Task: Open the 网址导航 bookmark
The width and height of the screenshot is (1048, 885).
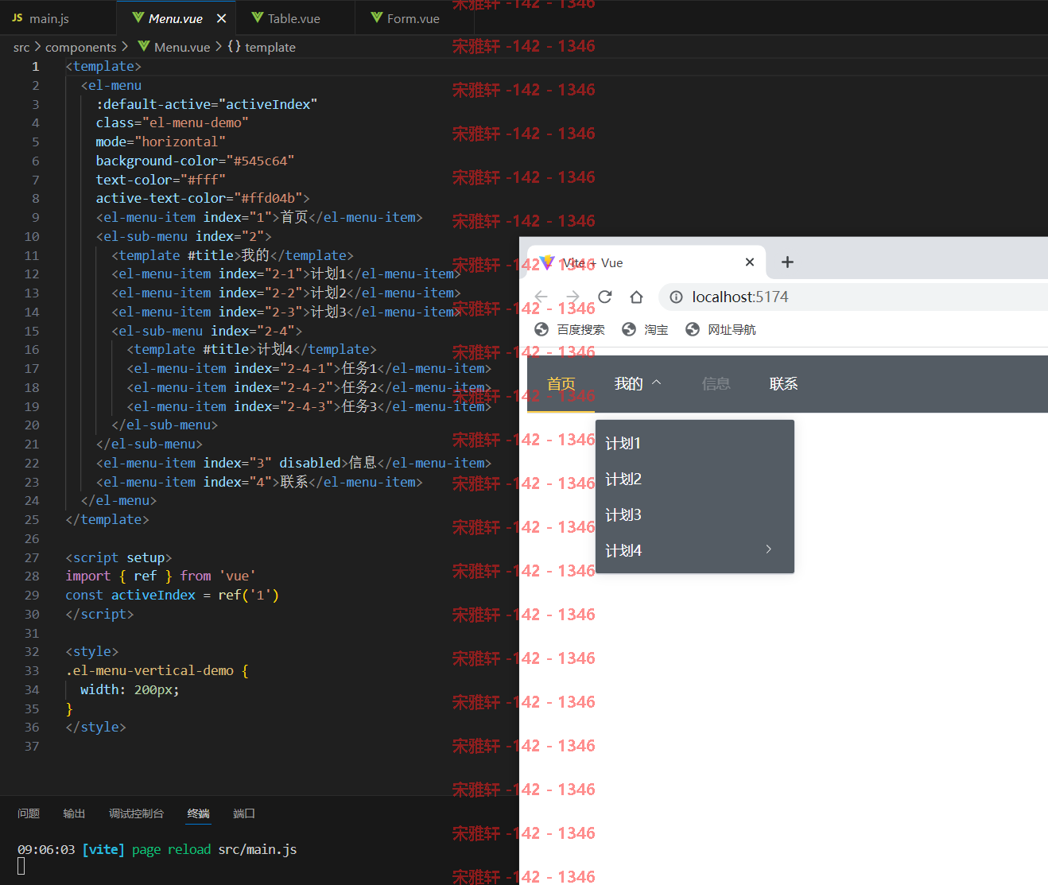Action: tap(732, 329)
